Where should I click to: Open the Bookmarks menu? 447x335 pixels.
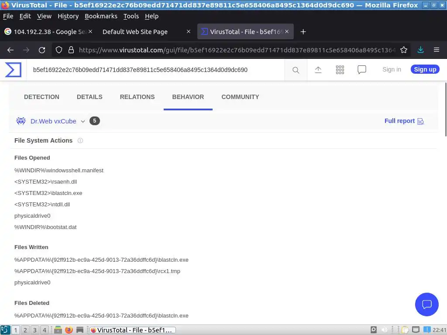point(101,16)
